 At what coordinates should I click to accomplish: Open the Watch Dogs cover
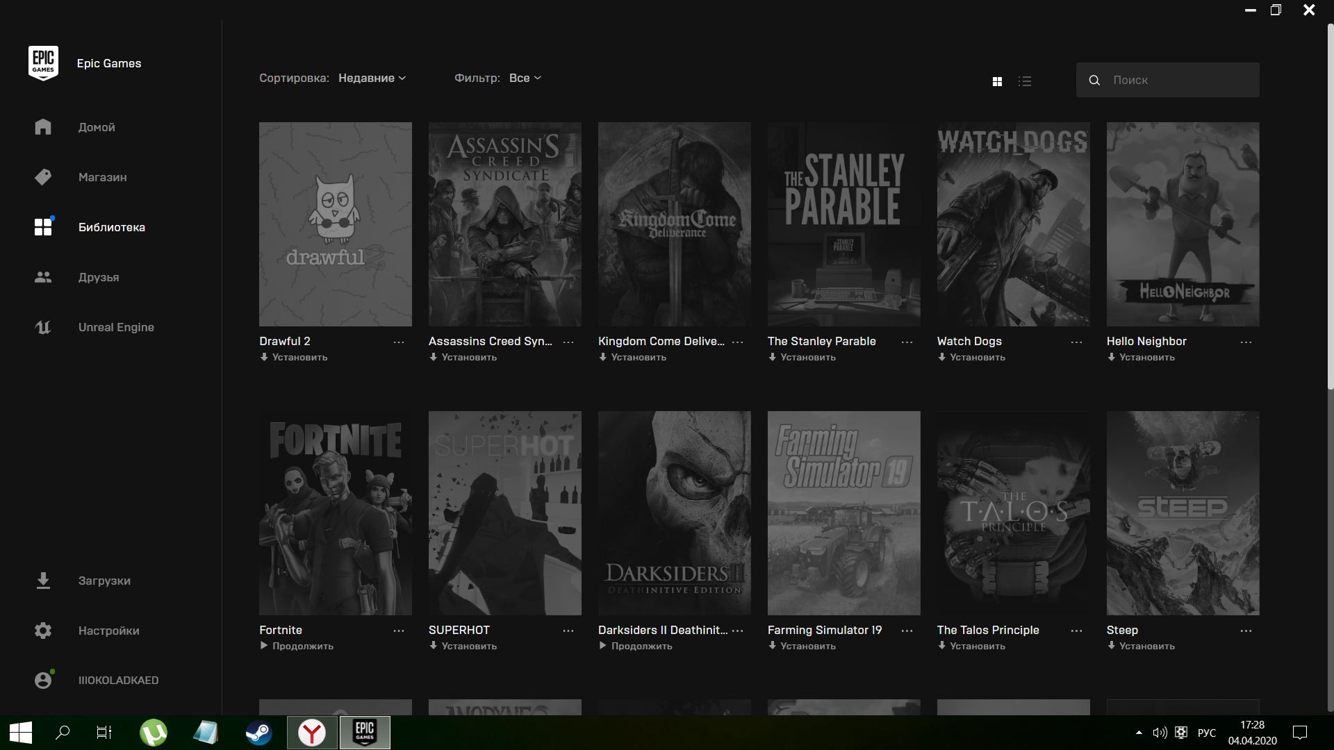(1014, 224)
